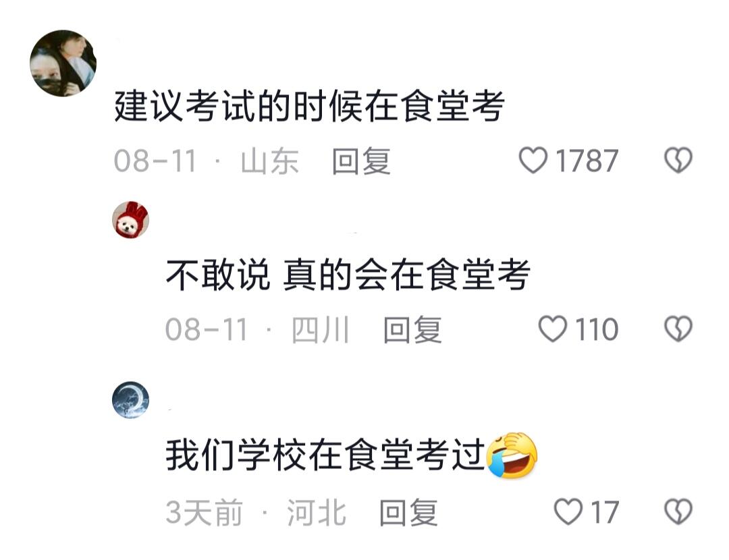The image size is (729, 560).
Task: Open the red bunny dog avatar profile
Action: (131, 220)
